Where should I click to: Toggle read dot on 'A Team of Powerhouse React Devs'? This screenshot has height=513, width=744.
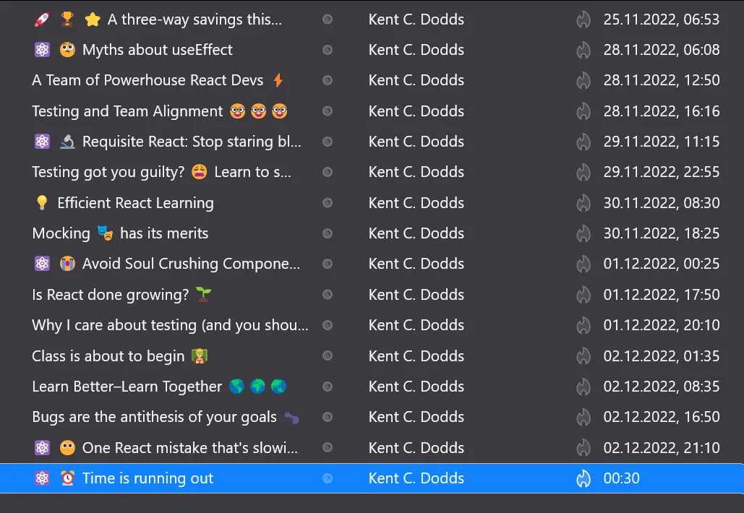point(328,81)
